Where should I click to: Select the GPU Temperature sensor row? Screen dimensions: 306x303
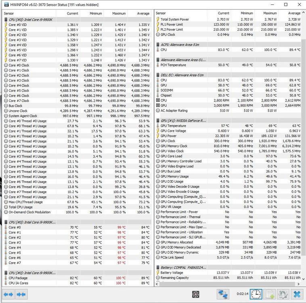[173, 126]
